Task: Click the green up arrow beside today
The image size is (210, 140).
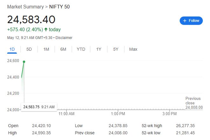Action: (46, 30)
